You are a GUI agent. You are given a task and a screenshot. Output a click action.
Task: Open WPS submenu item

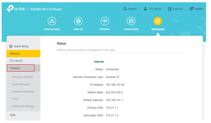15,99
